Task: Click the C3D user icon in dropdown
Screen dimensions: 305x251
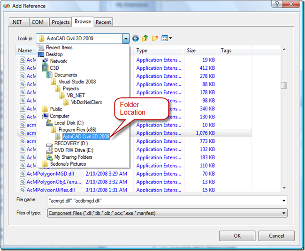Action: click(45, 68)
